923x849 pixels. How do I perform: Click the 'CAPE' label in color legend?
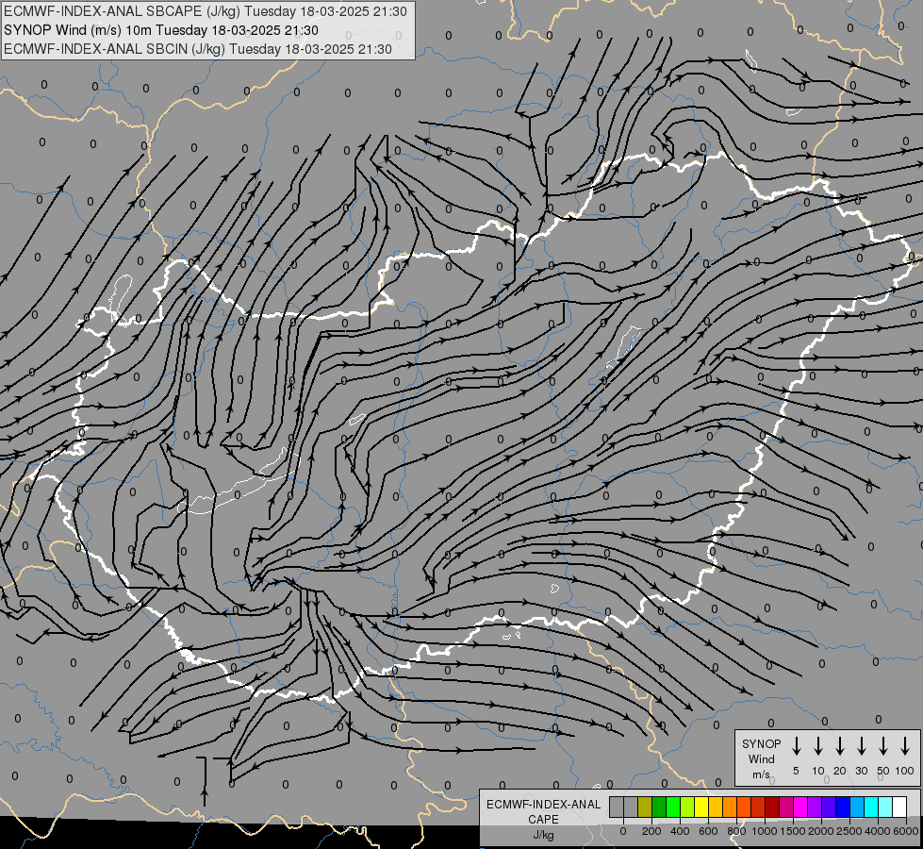click(x=543, y=820)
